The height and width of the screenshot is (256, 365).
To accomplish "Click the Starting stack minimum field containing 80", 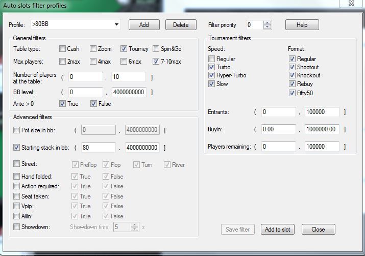I will pyautogui.click(x=98, y=148).
